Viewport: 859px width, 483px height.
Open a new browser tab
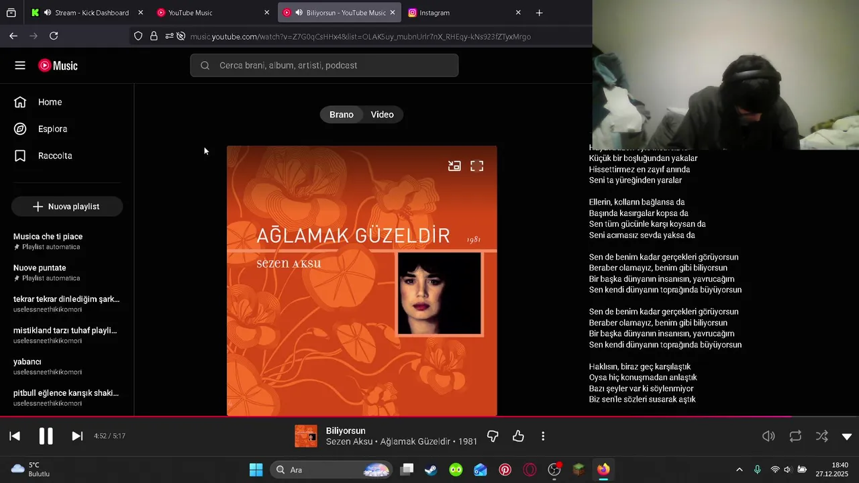[x=539, y=13]
